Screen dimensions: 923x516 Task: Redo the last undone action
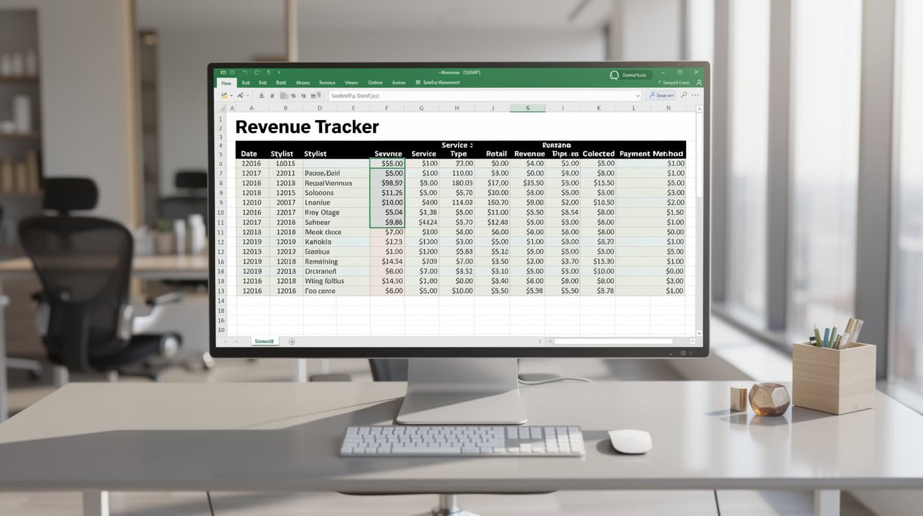[x=257, y=72]
